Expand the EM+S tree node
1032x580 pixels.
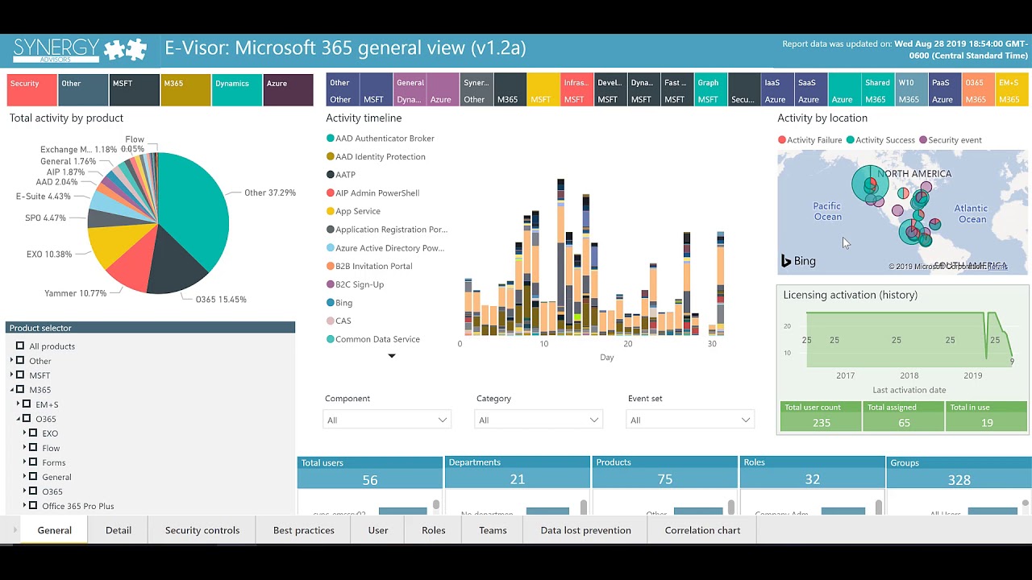click(x=19, y=404)
